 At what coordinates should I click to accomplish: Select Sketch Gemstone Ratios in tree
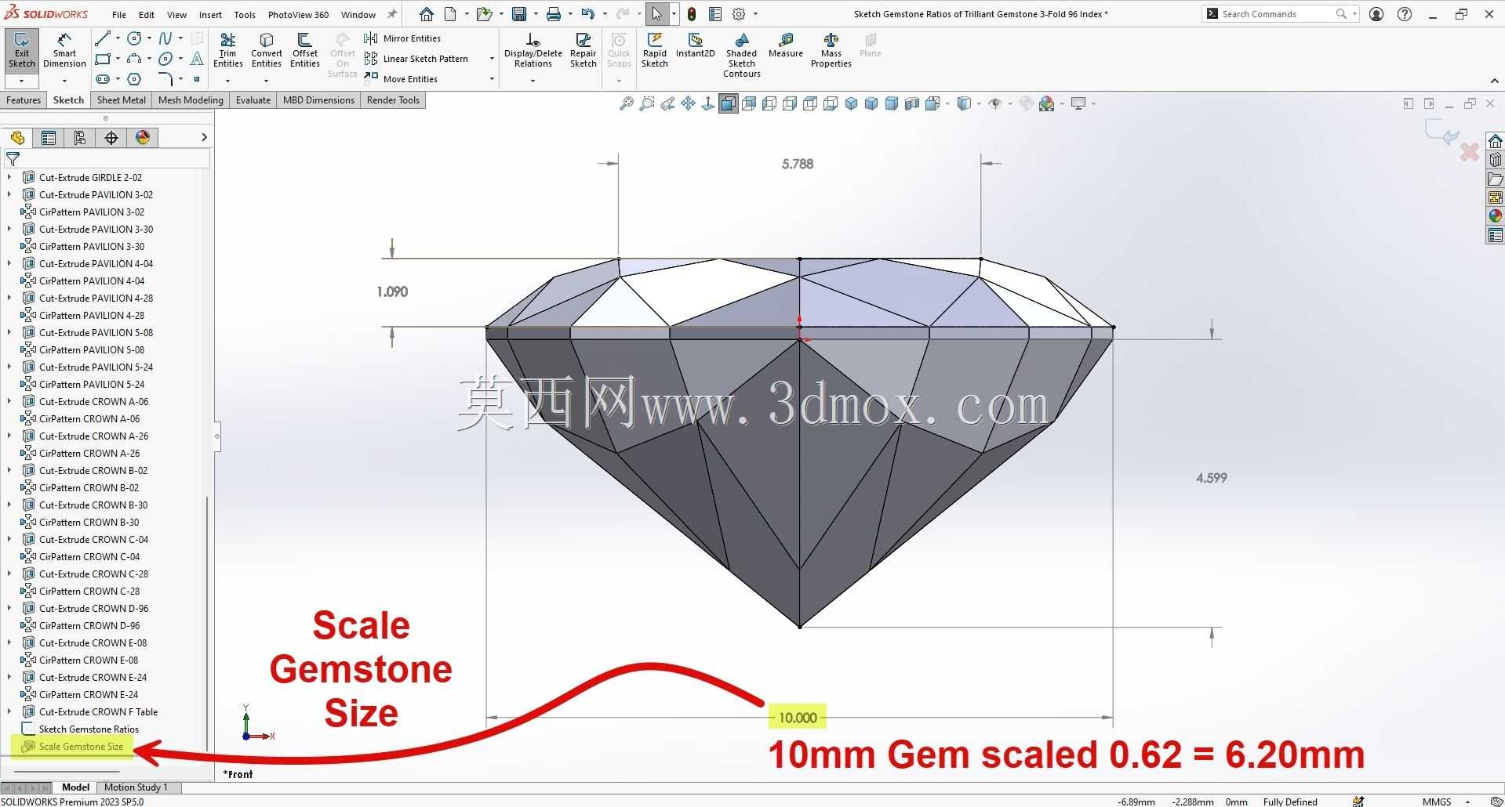point(80,729)
